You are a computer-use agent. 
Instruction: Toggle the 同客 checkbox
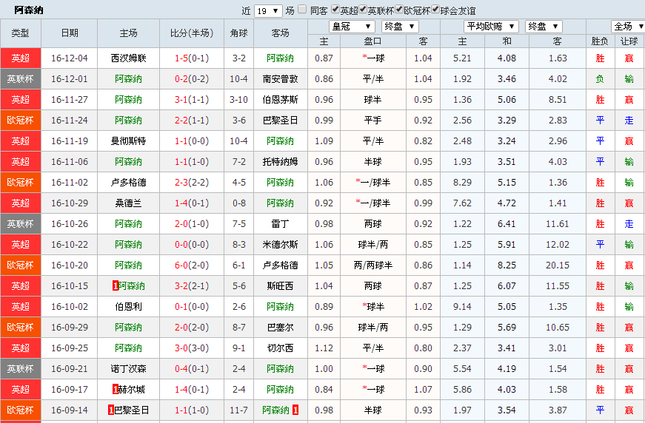pyautogui.click(x=302, y=10)
